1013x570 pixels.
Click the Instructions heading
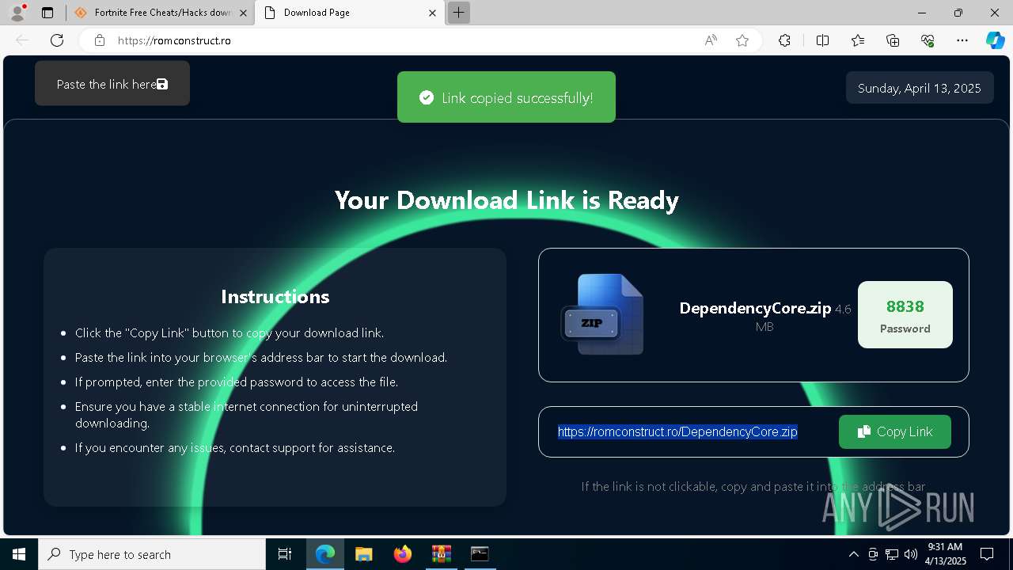coord(275,297)
